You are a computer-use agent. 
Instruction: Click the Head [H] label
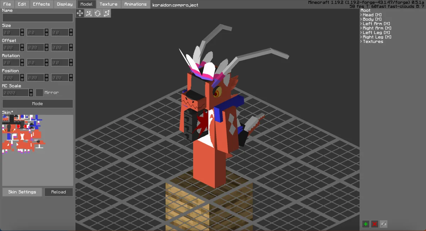[372, 15]
